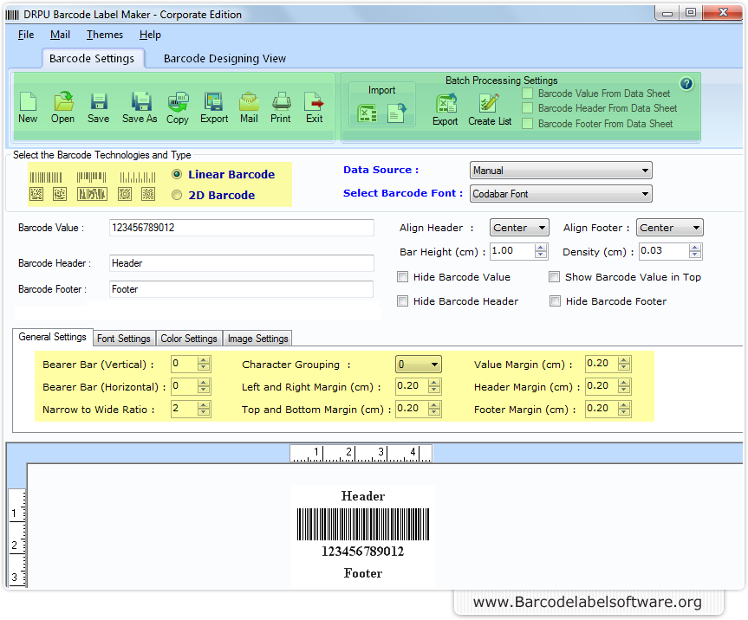Viewport: 748px width, 620px height.
Task: Click the Barcode Header text field
Action: tap(241, 263)
